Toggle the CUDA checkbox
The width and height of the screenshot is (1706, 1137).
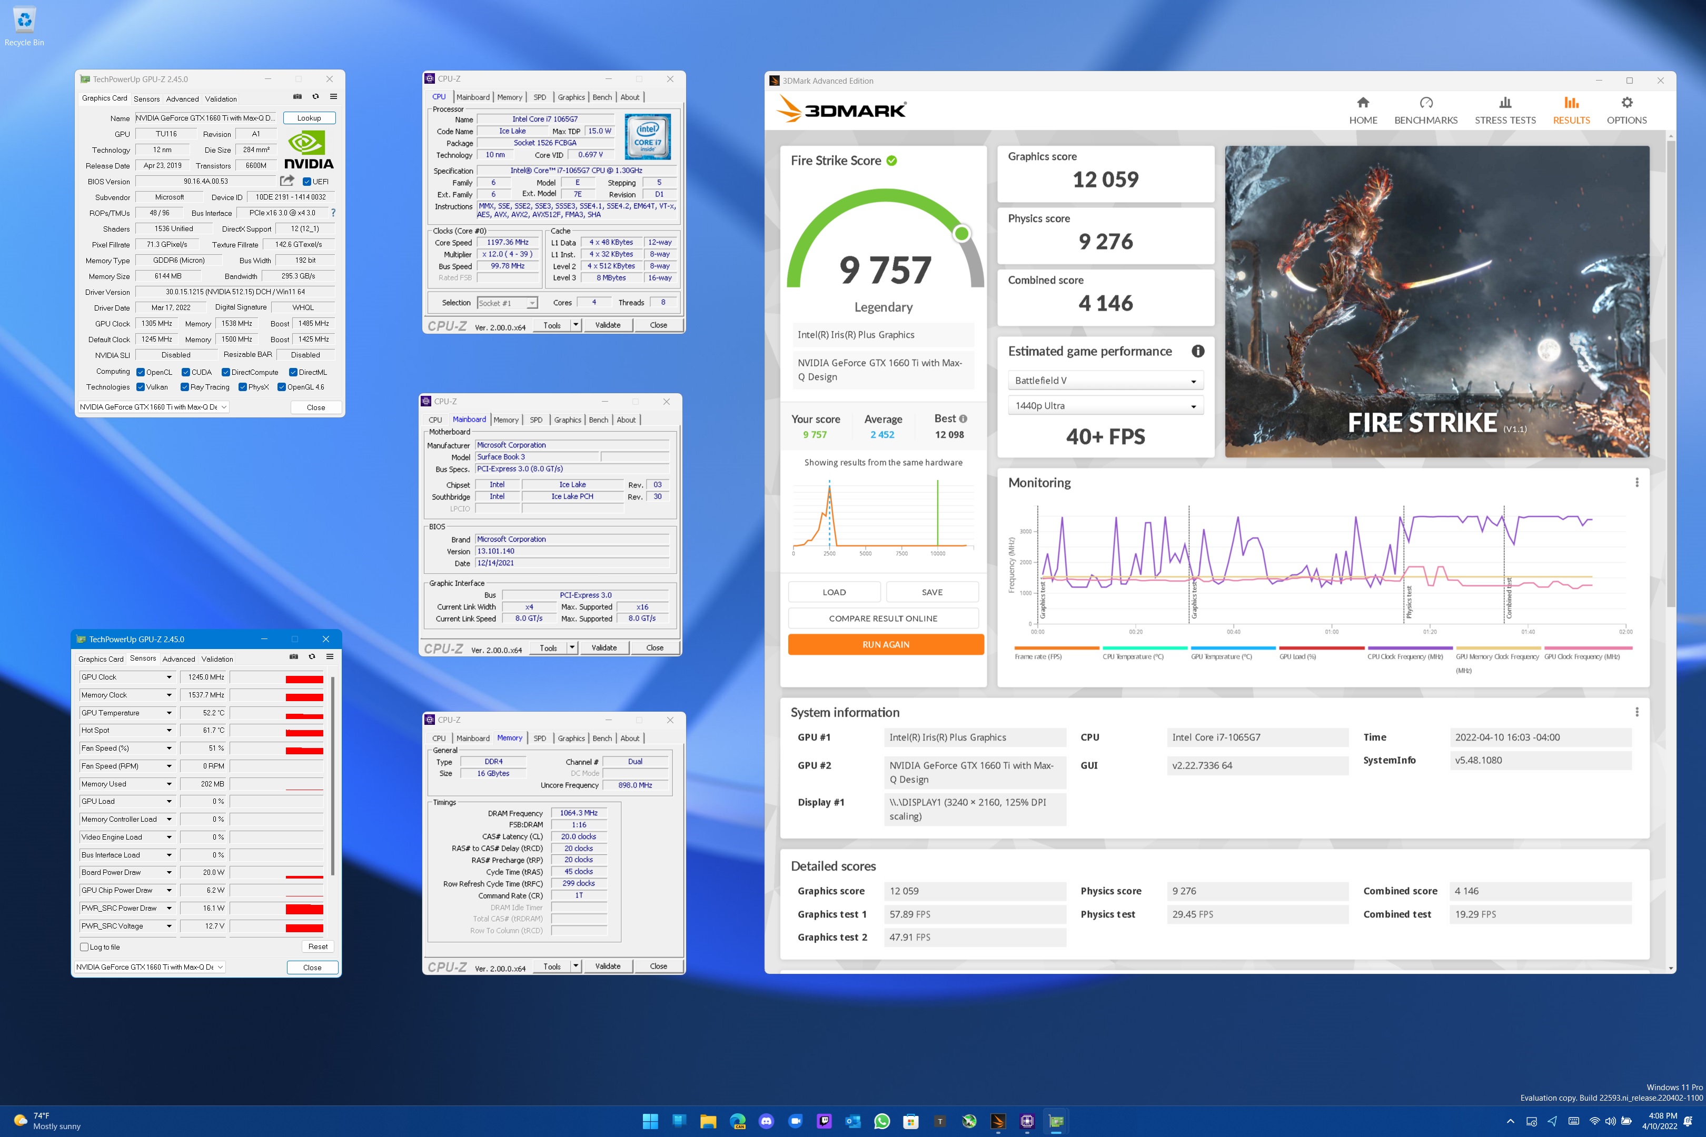click(x=186, y=372)
